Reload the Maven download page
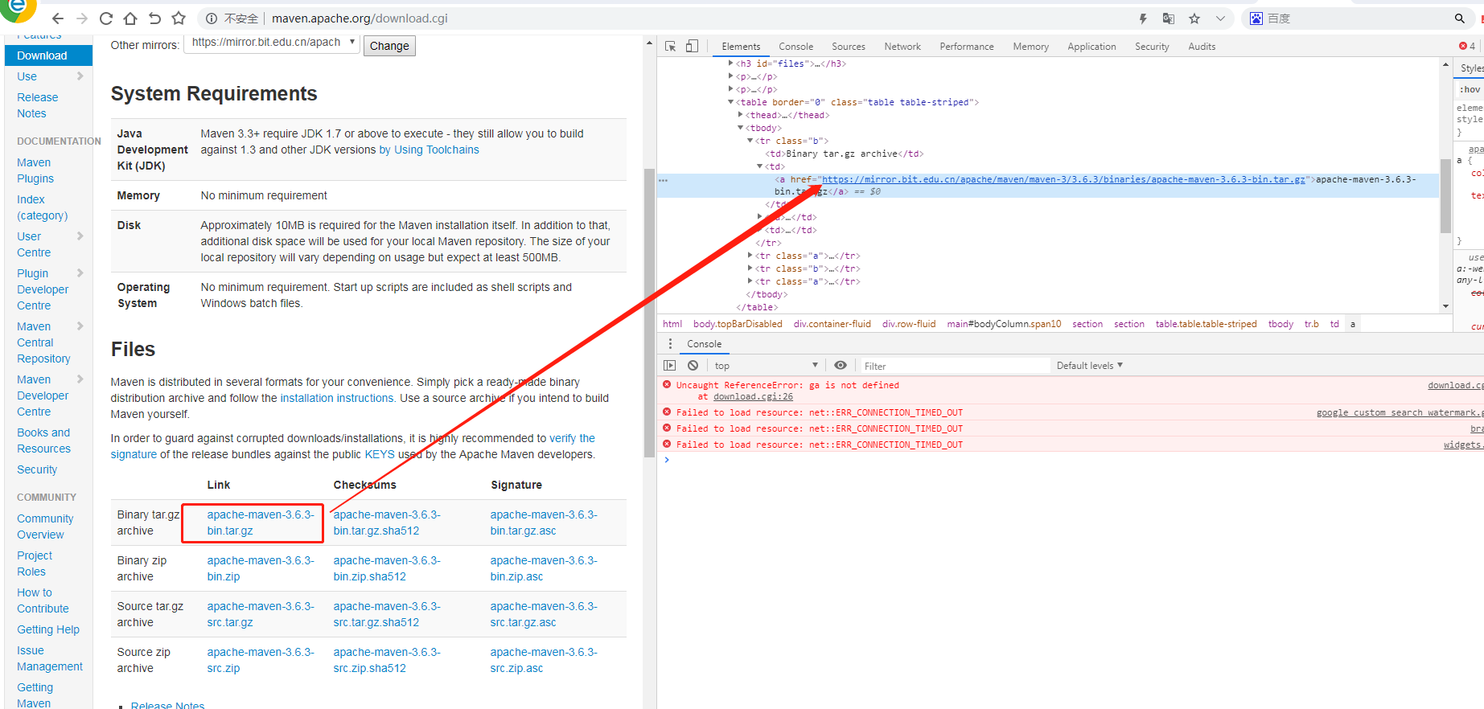Image resolution: width=1484 pixels, height=709 pixels. [x=105, y=18]
